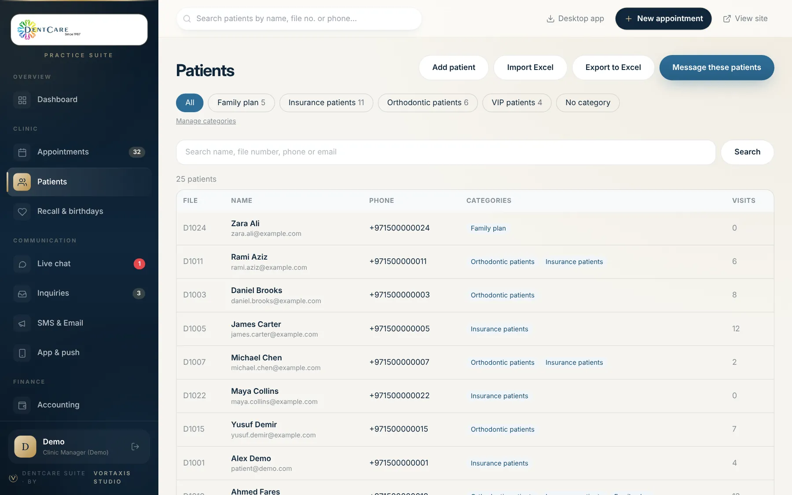The height and width of the screenshot is (495, 792).
Task: Show patients with No category
Action: [587, 103]
